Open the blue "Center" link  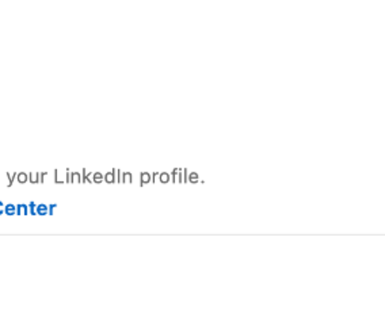[28, 209]
